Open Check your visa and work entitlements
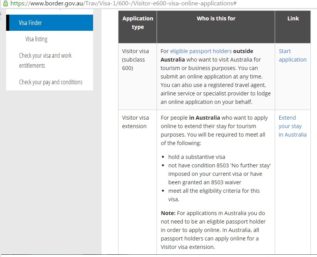This screenshot has width=317, height=257. pos(45,60)
